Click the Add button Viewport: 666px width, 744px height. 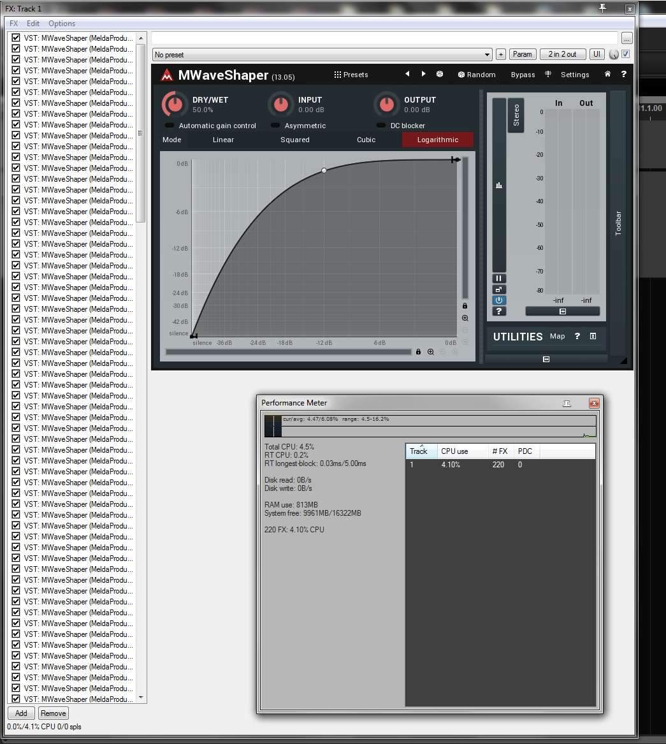pyautogui.click(x=21, y=713)
